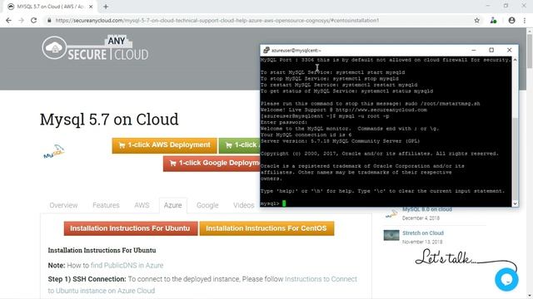This screenshot has height=299, width=533.
Task: Close the MYSQL 5.7 on Cloud tab
Action: (91, 7)
